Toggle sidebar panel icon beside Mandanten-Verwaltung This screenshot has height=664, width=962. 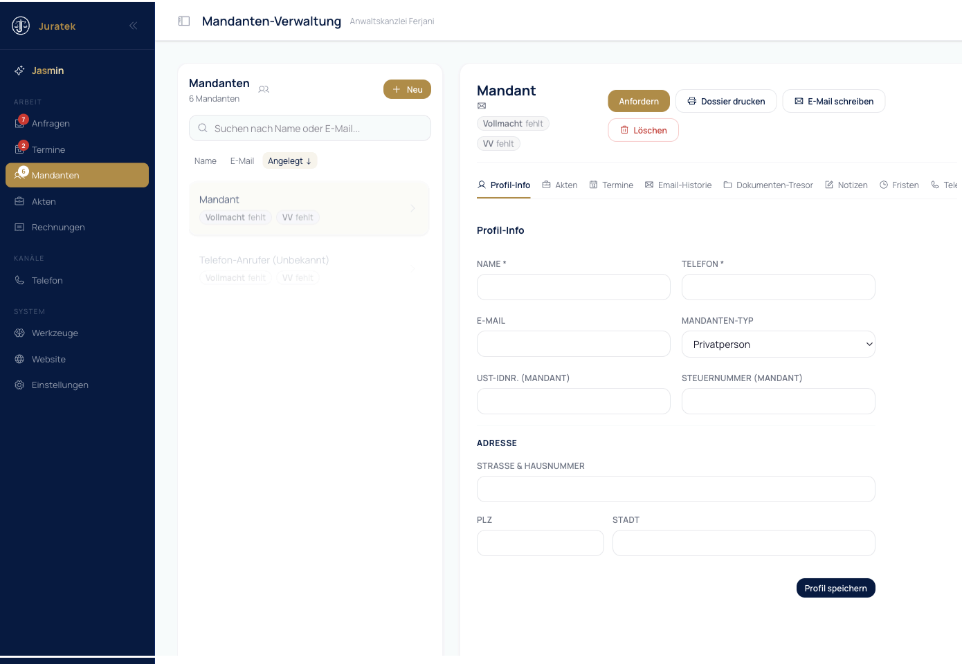pos(184,21)
